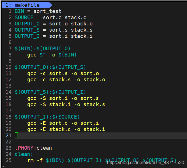Viewport: 187px width, 168px height.
Task: Click 'gcc -S sort.i -o sort.s' line
Action: [x=63, y=98]
